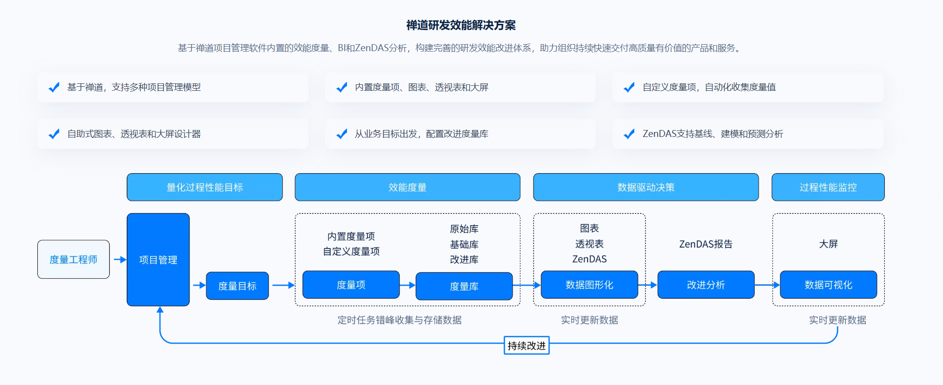Click checkmark icon beside ZenDAS支持基线、建模和预测分析
This screenshot has width=943, height=385.
(629, 134)
